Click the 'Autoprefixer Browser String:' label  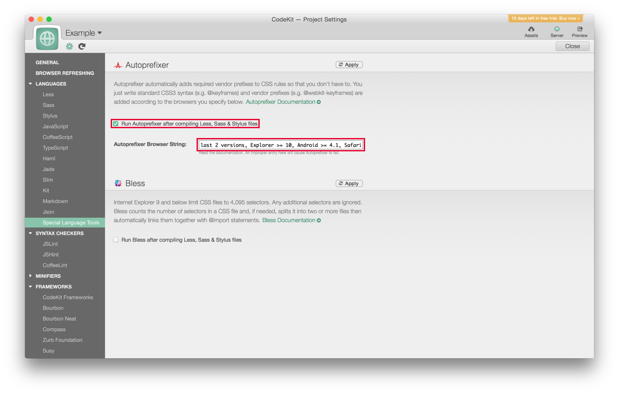click(150, 144)
